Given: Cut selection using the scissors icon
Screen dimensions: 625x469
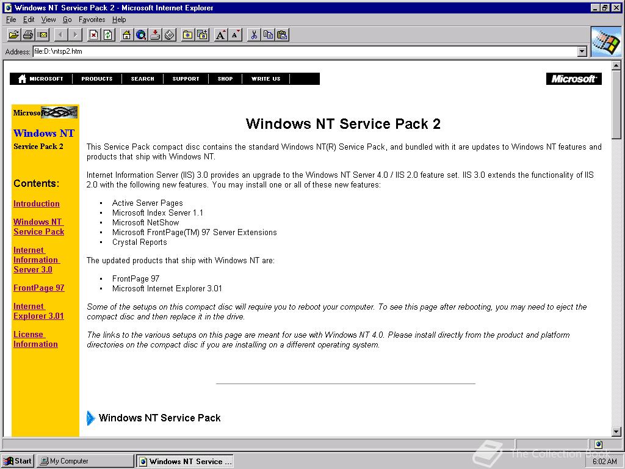Looking at the screenshot, I should click(x=253, y=35).
